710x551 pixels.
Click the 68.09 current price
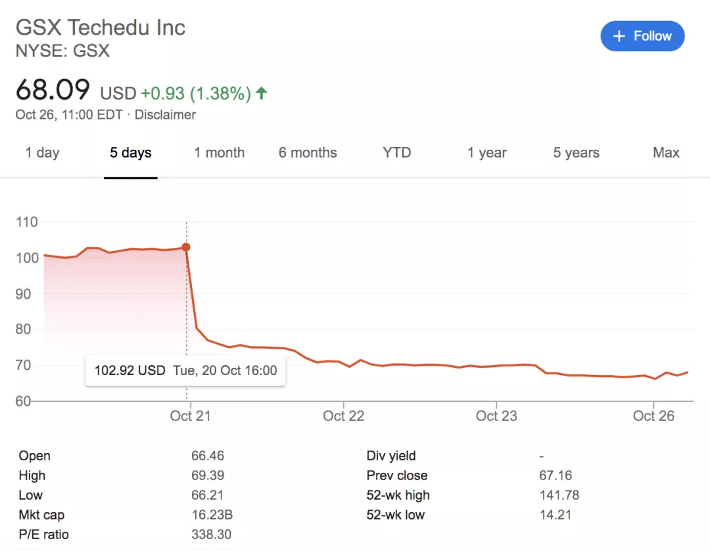click(x=53, y=90)
